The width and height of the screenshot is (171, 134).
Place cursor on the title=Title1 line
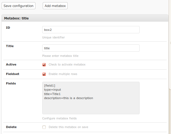pyautogui.click(x=52, y=94)
